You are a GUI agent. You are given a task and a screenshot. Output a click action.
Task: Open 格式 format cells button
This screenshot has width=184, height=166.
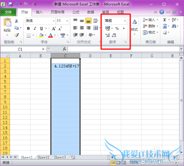coord(151,32)
